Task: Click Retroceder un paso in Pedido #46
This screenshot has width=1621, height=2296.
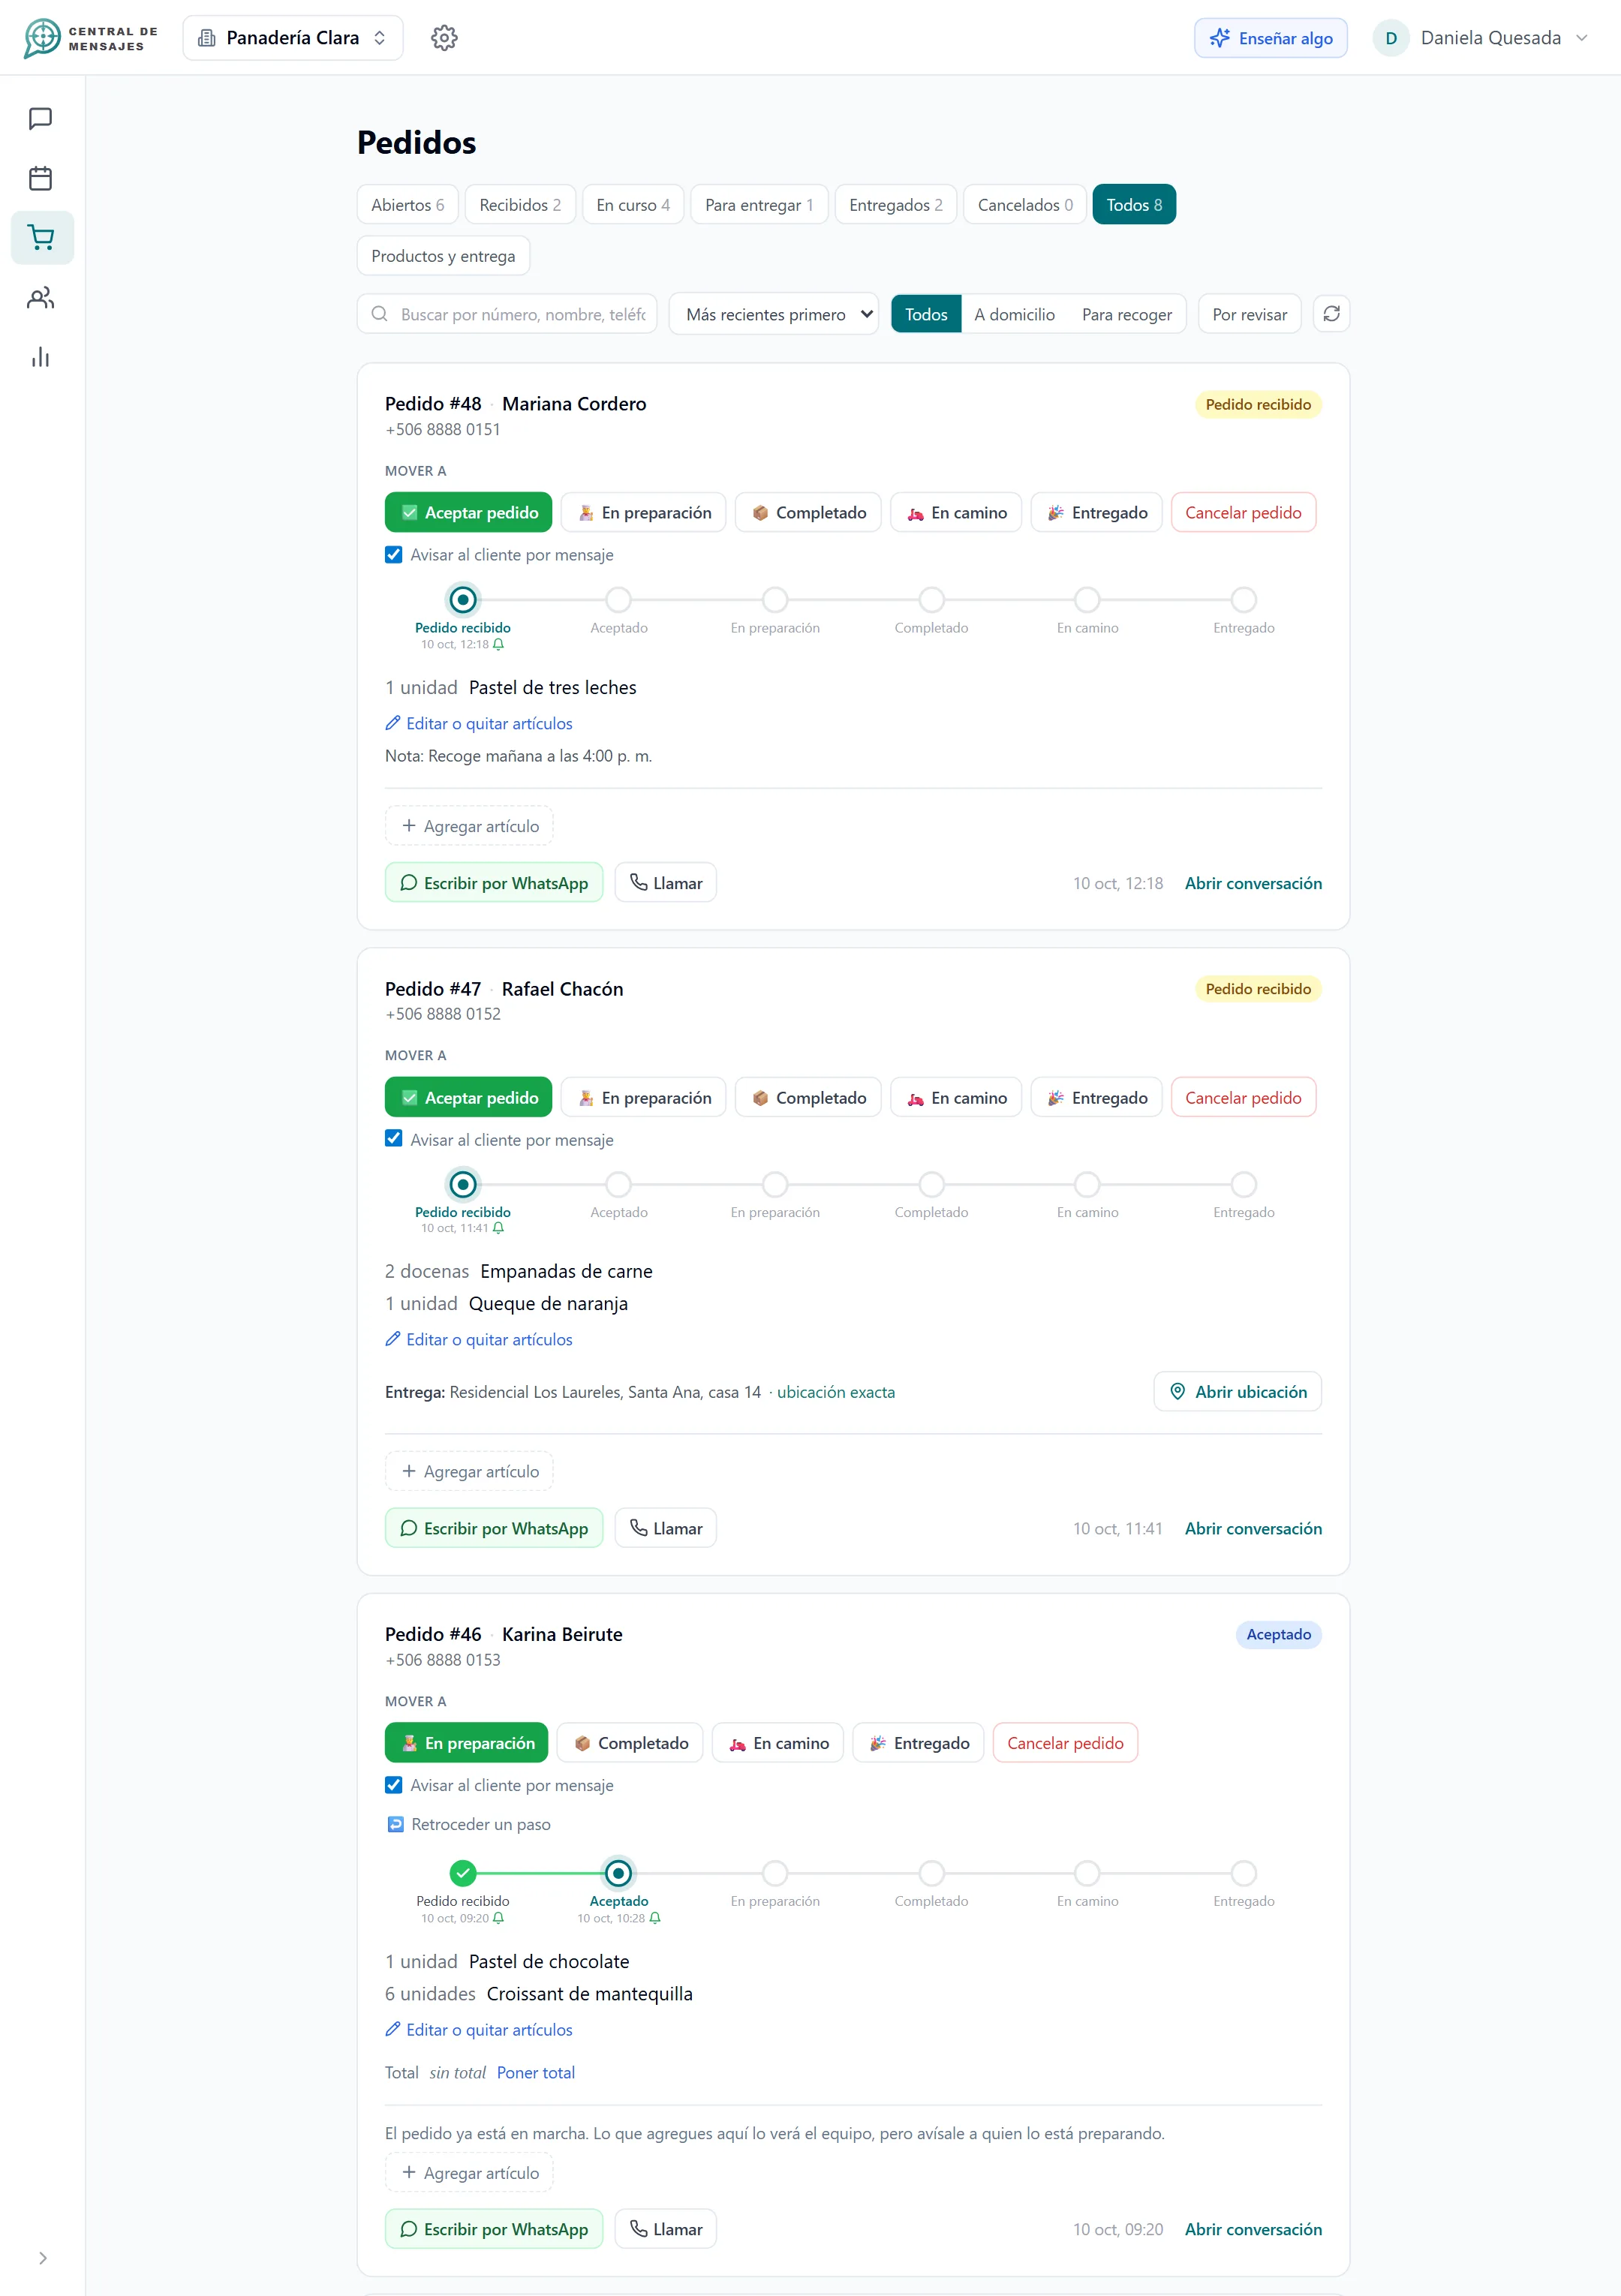Action: [469, 1824]
